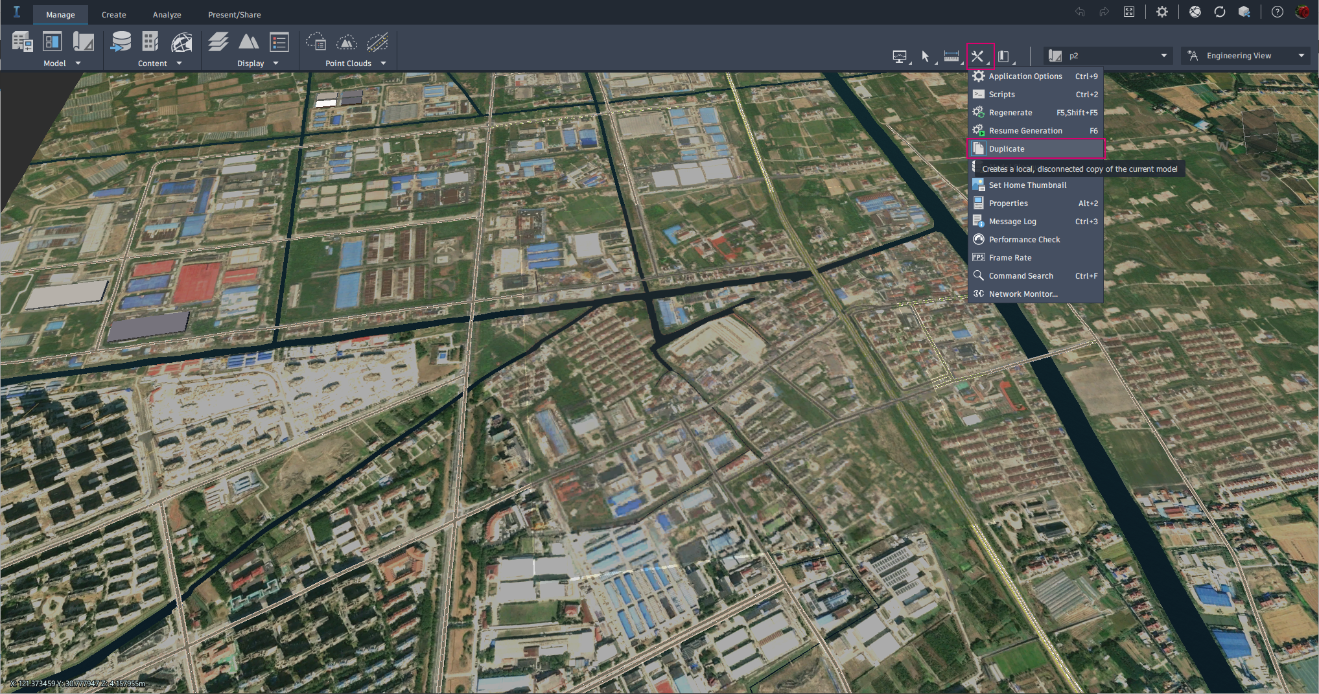Click the circular sync arrows icon
The width and height of the screenshot is (1319, 694).
pyautogui.click(x=1220, y=12)
